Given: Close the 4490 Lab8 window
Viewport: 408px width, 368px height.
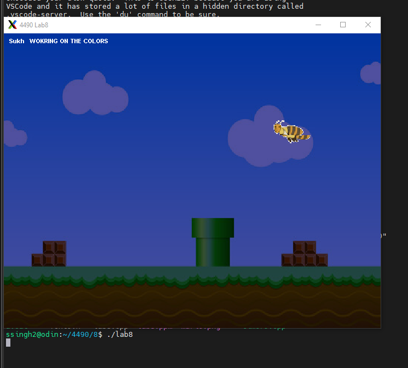Looking at the screenshot, I should click(368, 25).
